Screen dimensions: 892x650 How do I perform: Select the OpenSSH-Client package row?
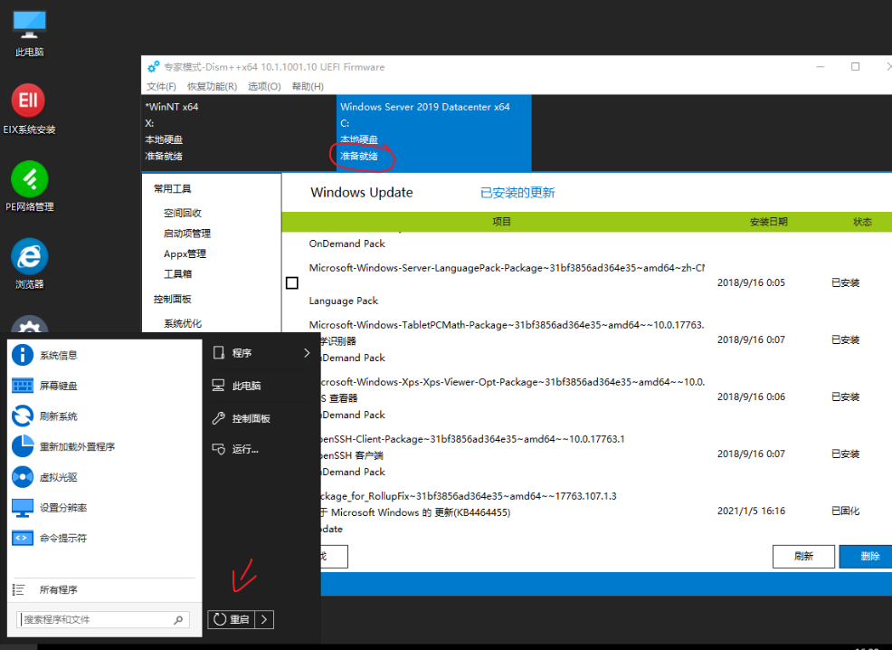[x=586, y=454]
